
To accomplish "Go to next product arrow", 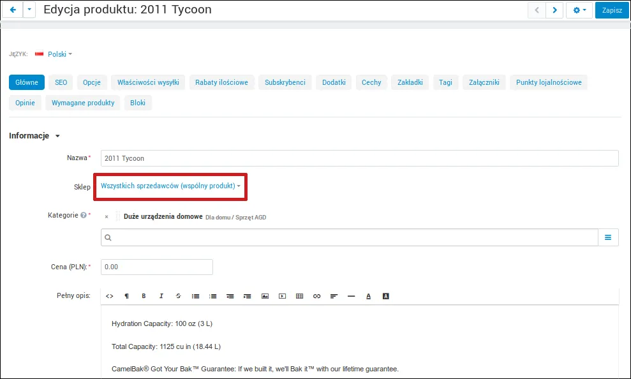I will pos(554,10).
